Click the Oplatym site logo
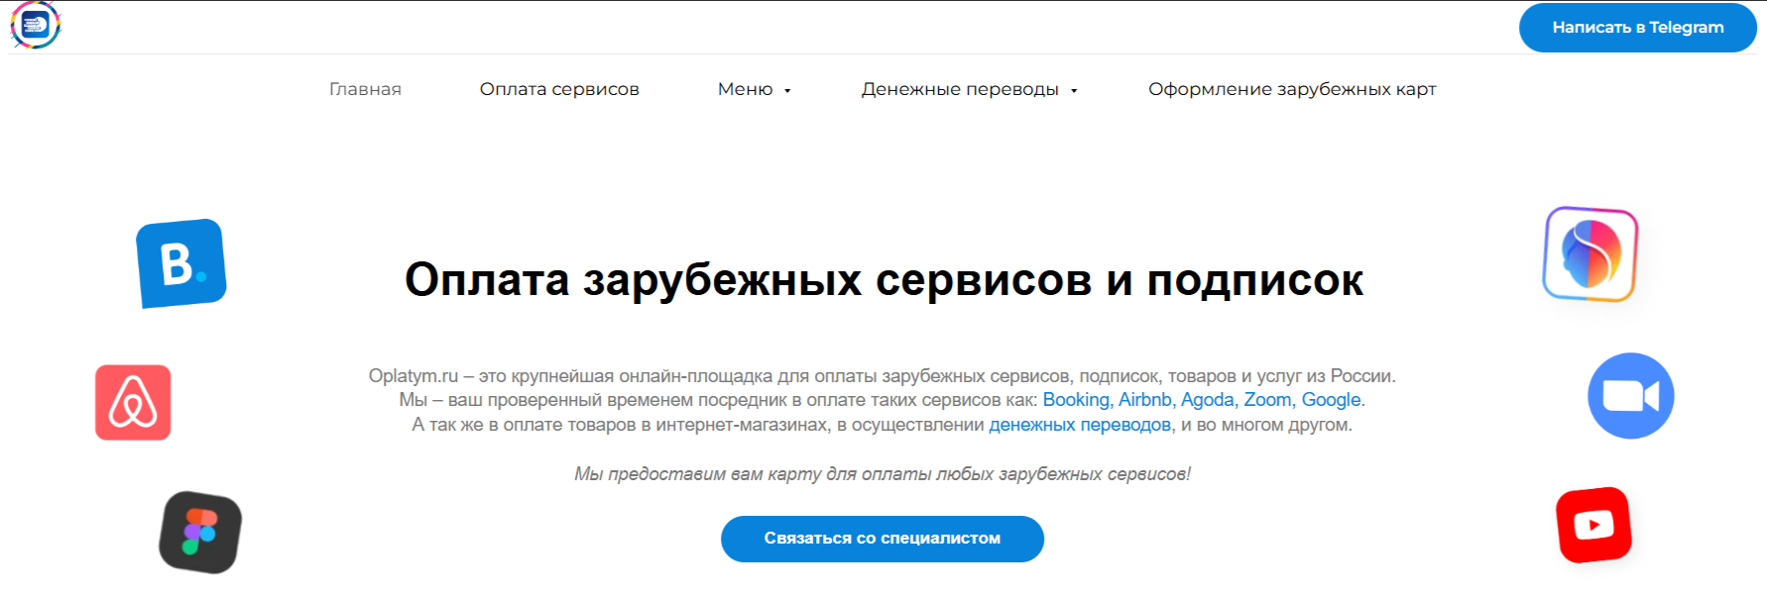This screenshot has width=1767, height=599. coord(36,25)
